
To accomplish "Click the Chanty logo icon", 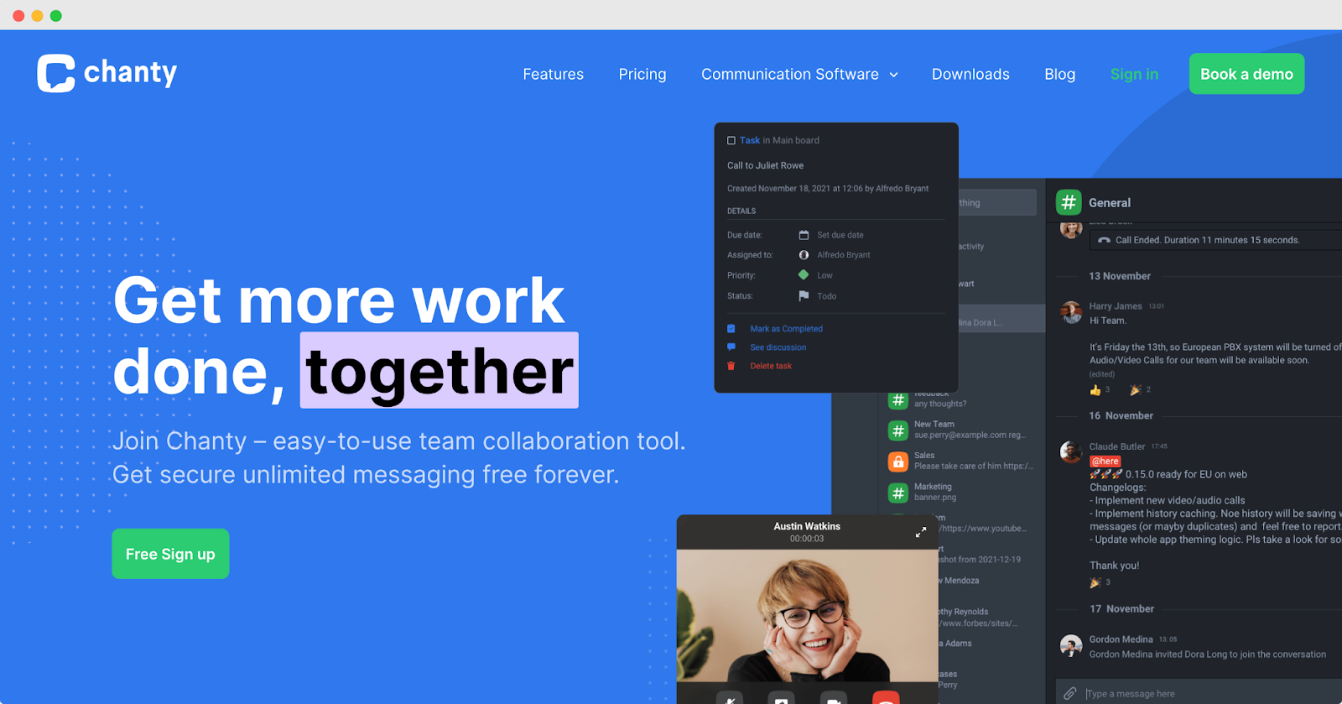I will (x=56, y=73).
